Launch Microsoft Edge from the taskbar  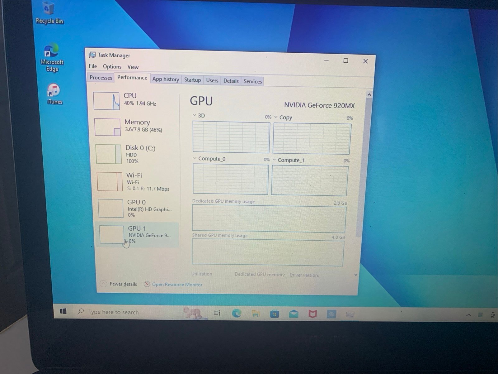point(237,313)
